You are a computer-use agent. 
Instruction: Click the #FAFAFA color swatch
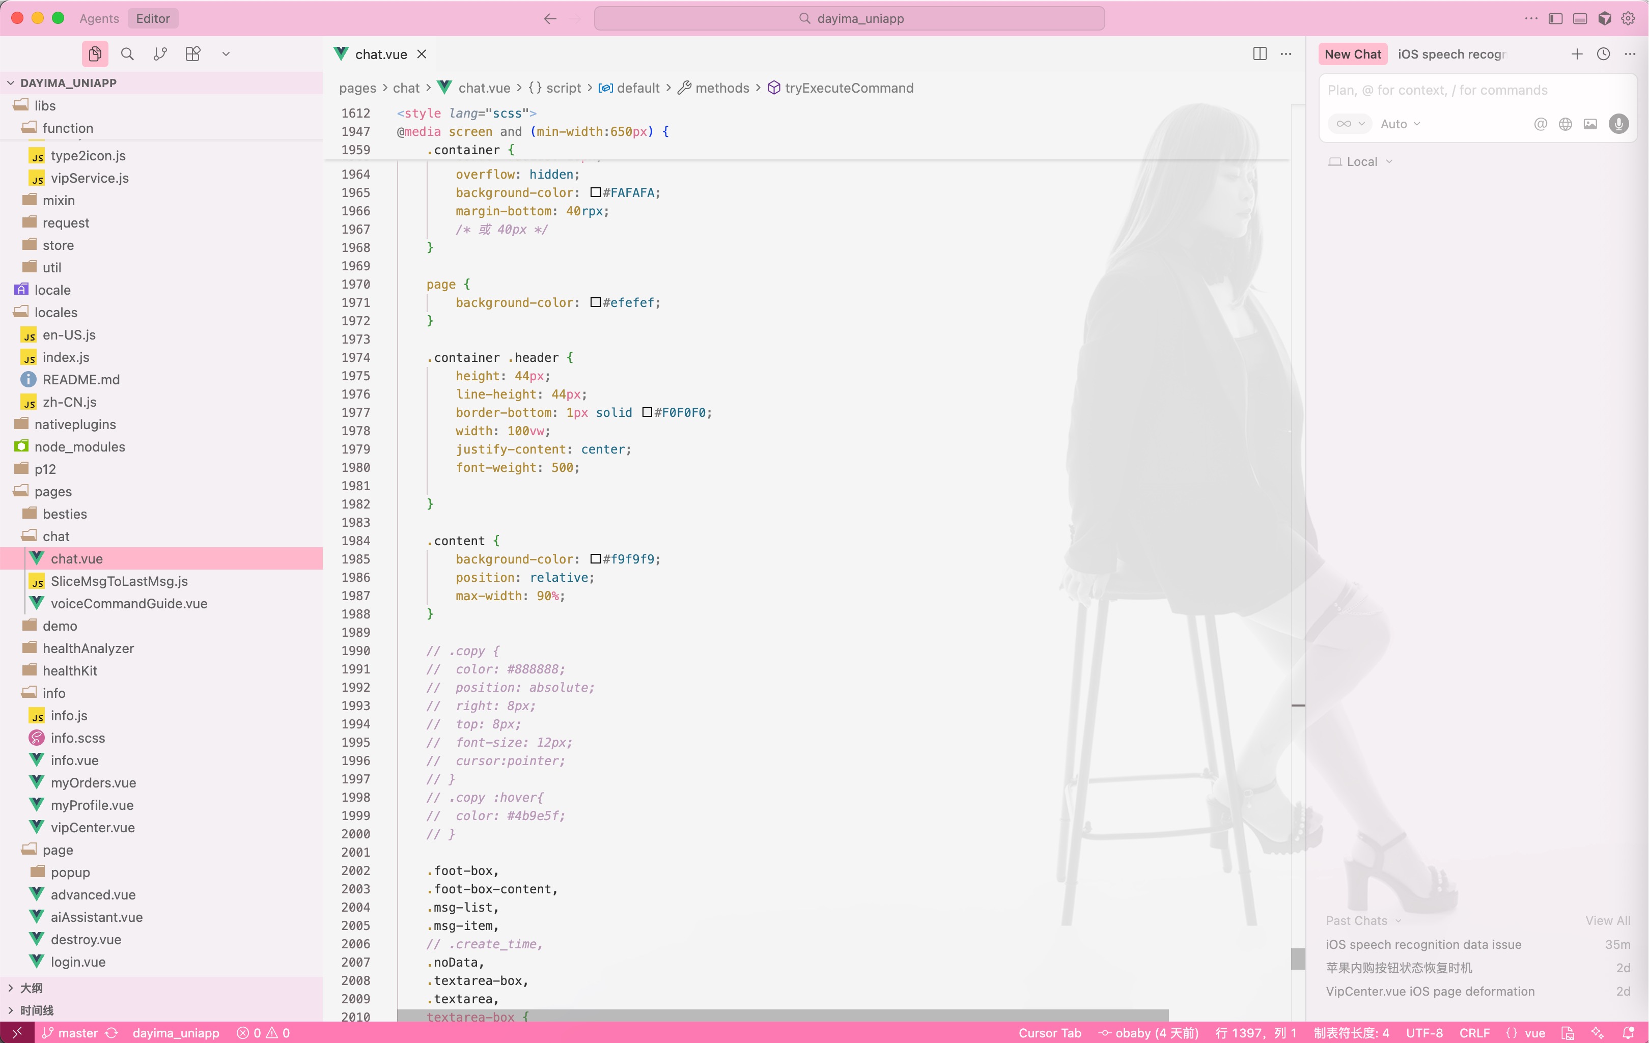(x=595, y=192)
